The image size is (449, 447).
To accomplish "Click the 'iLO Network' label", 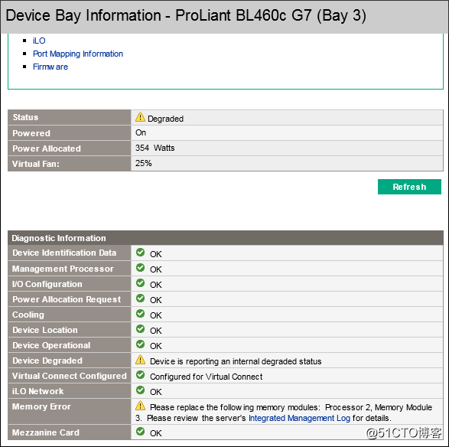I will pos(37,391).
